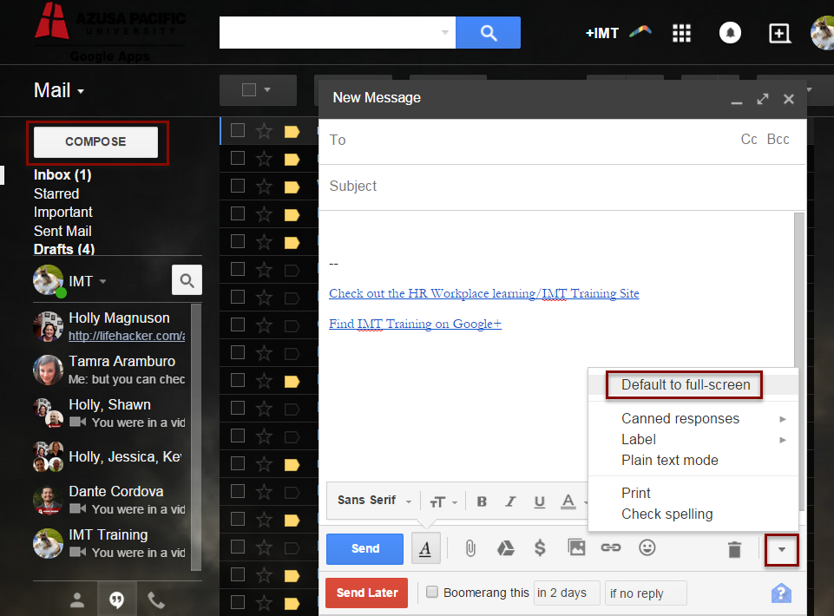Expand the search options arrow
The height and width of the screenshot is (616, 834).
pos(445,32)
